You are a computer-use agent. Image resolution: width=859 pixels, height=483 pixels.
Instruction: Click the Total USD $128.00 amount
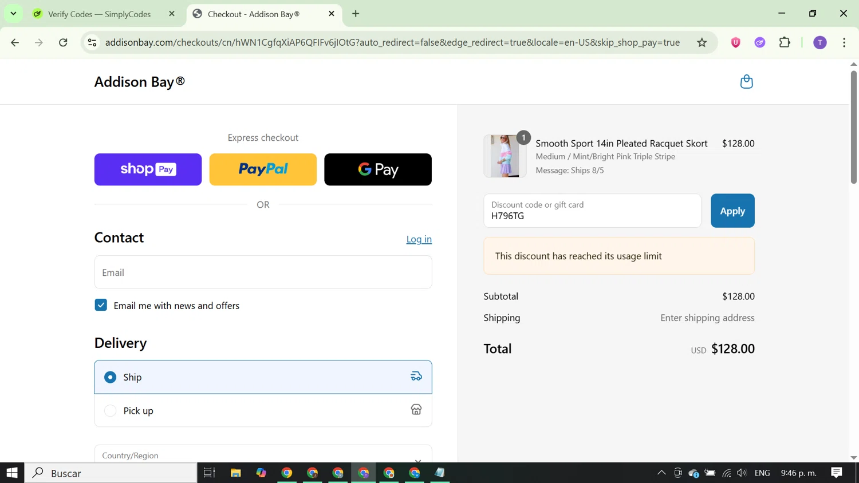pos(733,349)
